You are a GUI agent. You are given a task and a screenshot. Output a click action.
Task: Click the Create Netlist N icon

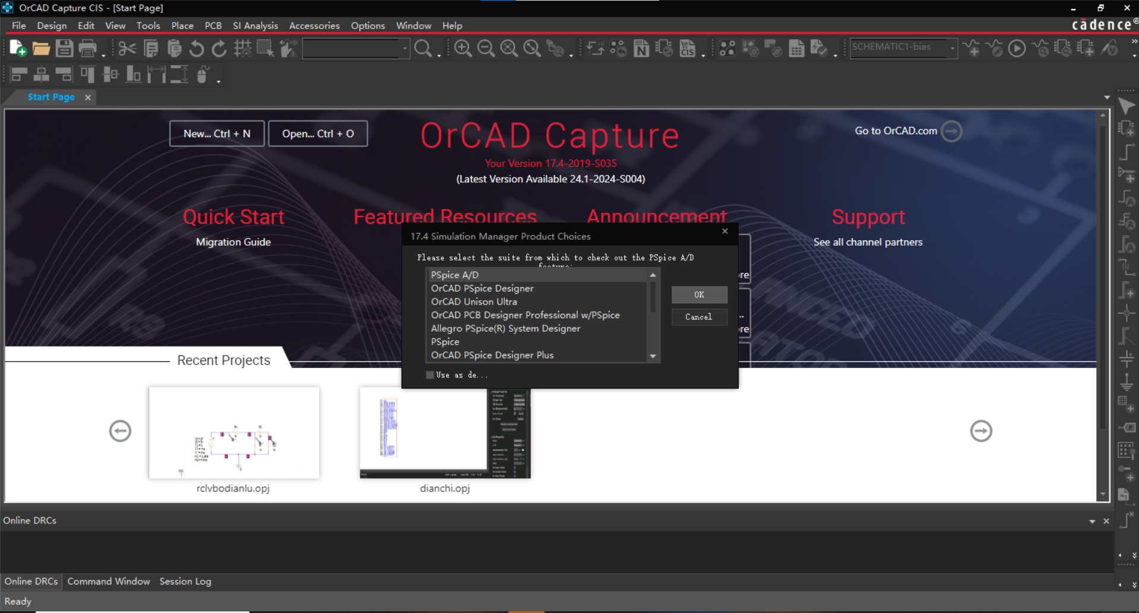point(641,48)
